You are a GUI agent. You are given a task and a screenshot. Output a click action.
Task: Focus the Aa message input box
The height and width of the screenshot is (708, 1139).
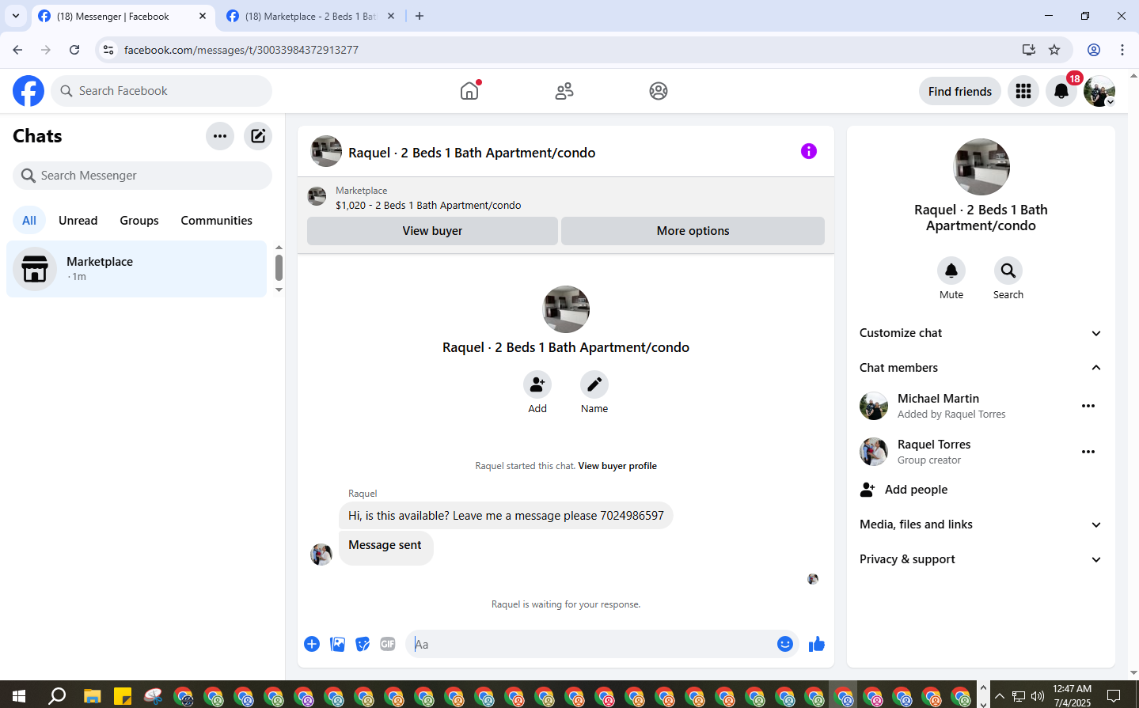(590, 644)
